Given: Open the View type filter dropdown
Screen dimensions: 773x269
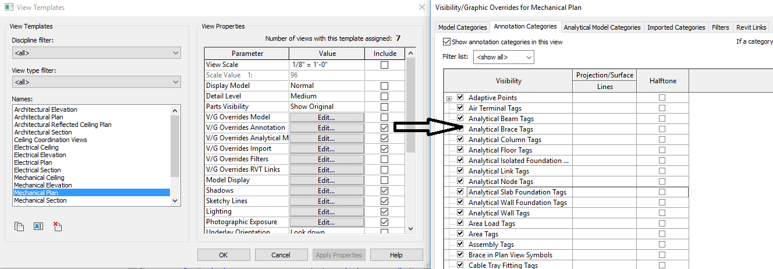Looking at the screenshot, I should click(x=97, y=82).
